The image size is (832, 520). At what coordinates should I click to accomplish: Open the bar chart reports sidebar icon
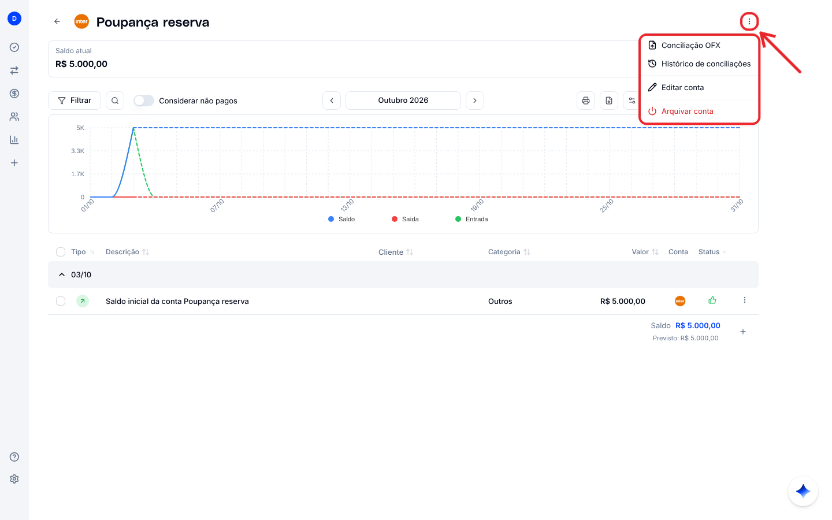tap(14, 140)
